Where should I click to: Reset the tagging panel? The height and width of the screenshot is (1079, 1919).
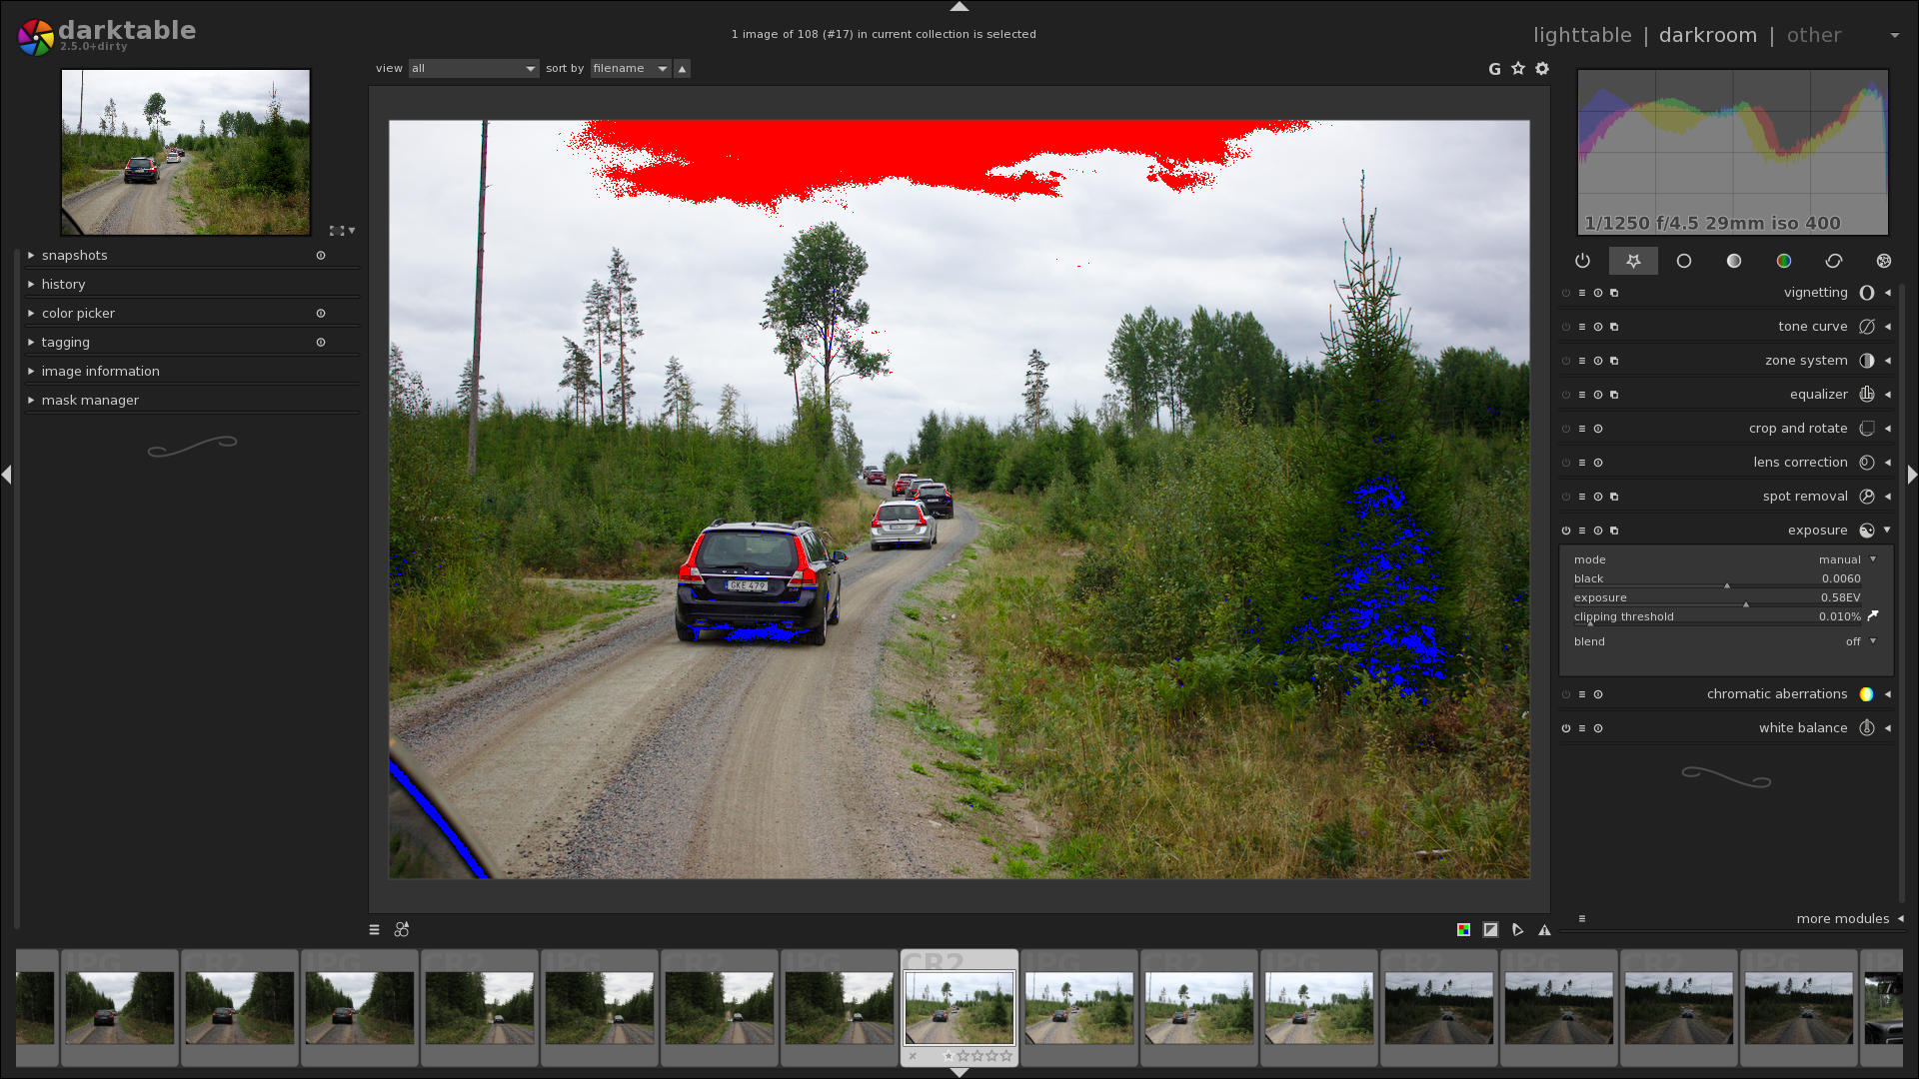[x=321, y=343]
